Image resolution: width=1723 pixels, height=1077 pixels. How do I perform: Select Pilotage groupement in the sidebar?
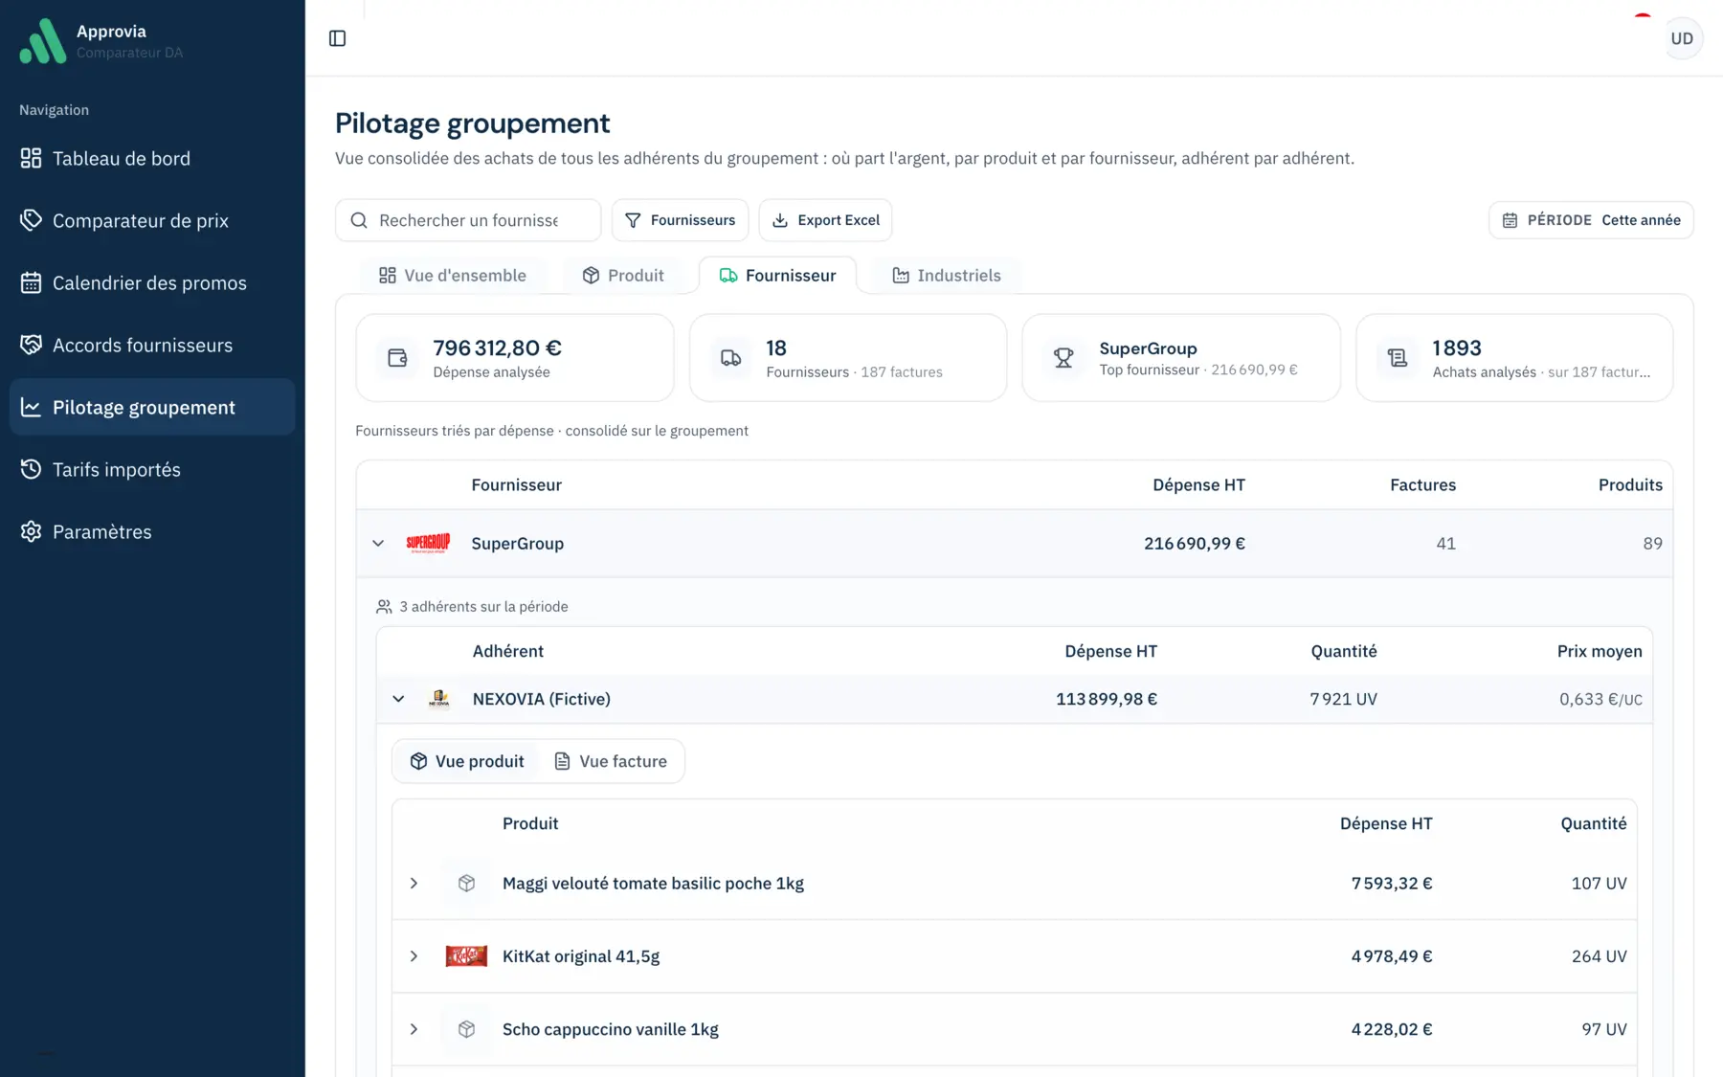(152, 407)
